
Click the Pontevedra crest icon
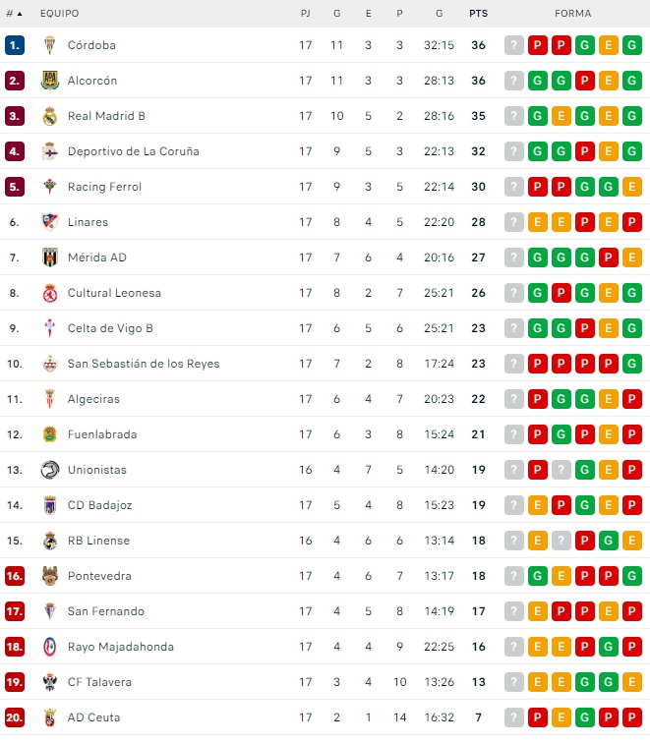click(50, 576)
